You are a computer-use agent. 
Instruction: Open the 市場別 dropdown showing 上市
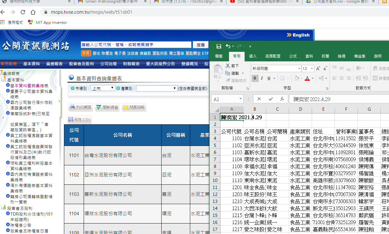click(x=103, y=88)
